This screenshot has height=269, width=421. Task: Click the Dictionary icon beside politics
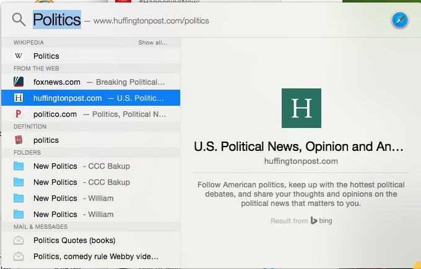tap(19, 140)
